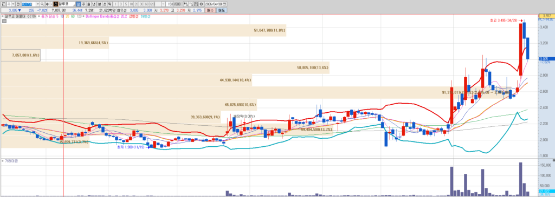Click the stock code input field
This screenshot has height=197, width=555.
29,4
